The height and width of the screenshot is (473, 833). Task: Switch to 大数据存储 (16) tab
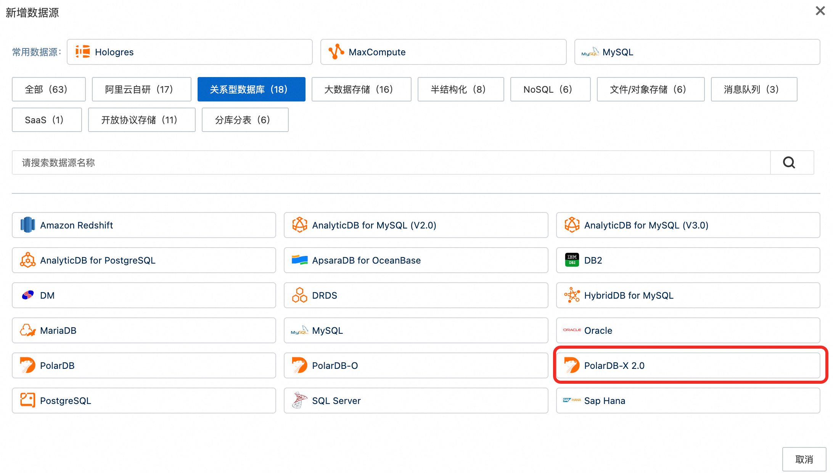[x=361, y=89]
